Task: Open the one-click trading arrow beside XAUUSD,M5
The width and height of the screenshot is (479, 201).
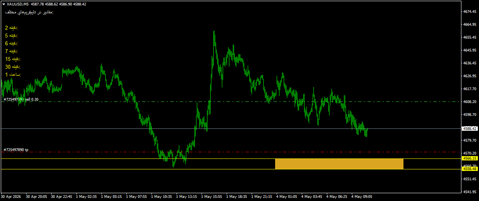Action: pos(4,4)
